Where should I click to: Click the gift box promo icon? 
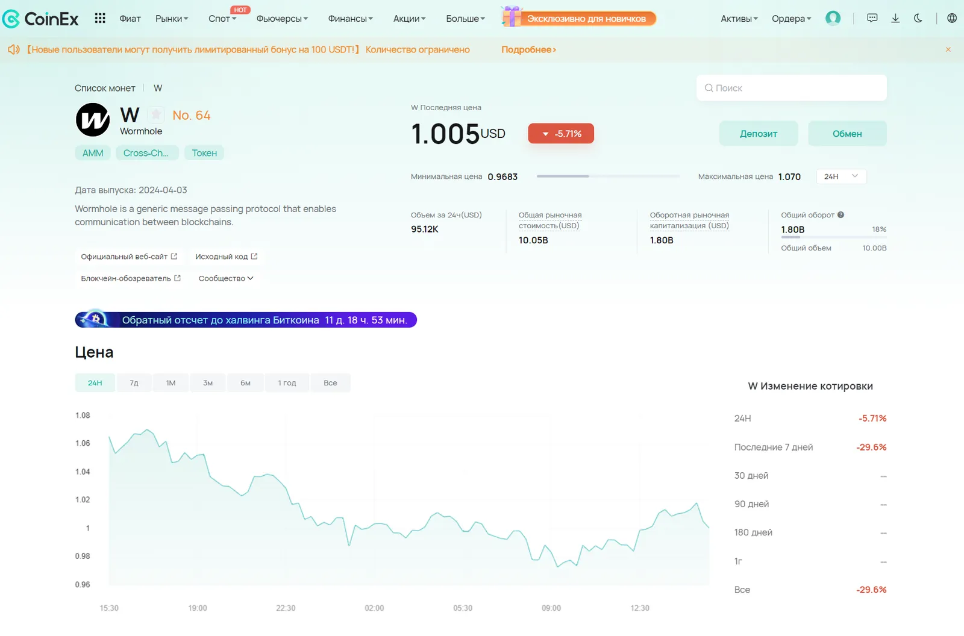(x=511, y=16)
